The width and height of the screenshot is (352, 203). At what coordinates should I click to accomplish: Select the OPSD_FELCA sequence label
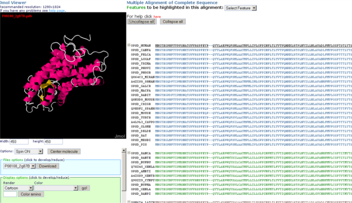pos(141,54)
